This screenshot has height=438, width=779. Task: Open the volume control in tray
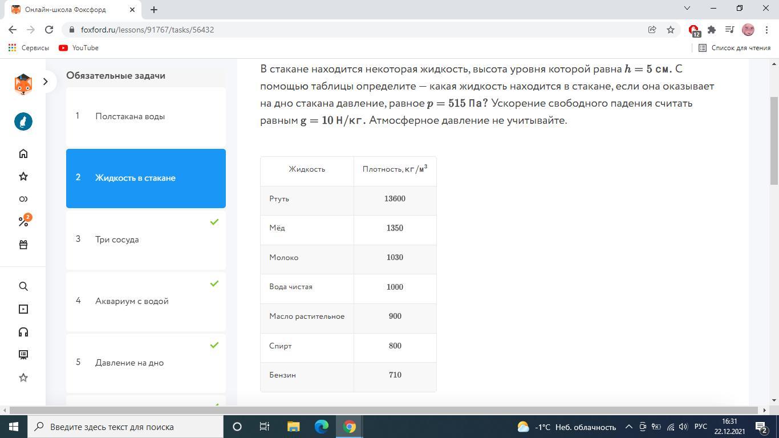pos(683,427)
